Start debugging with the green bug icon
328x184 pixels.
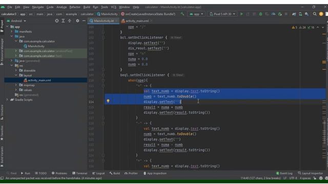coord(261,14)
